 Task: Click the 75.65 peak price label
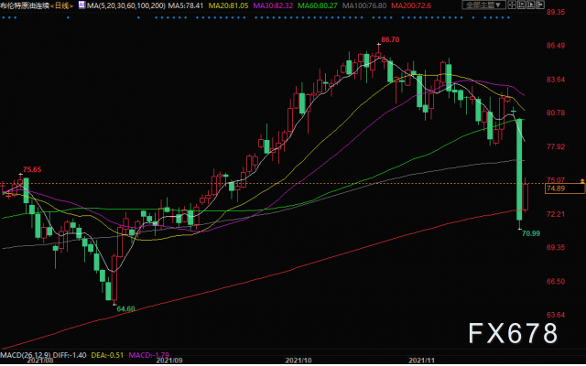click(x=32, y=169)
